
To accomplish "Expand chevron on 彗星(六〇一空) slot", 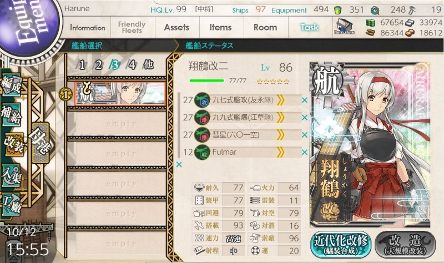I will click(280, 135).
